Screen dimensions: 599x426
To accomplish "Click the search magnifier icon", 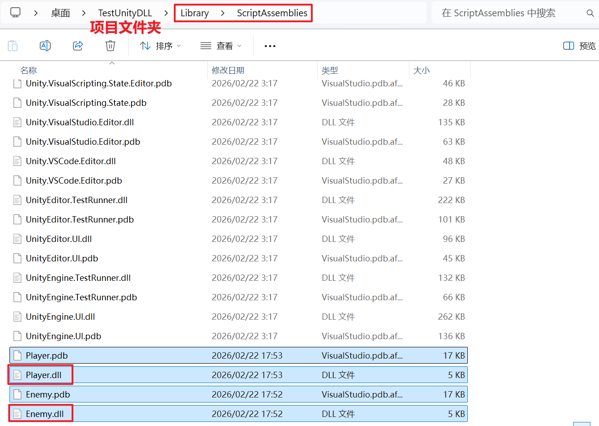I will pos(590,13).
